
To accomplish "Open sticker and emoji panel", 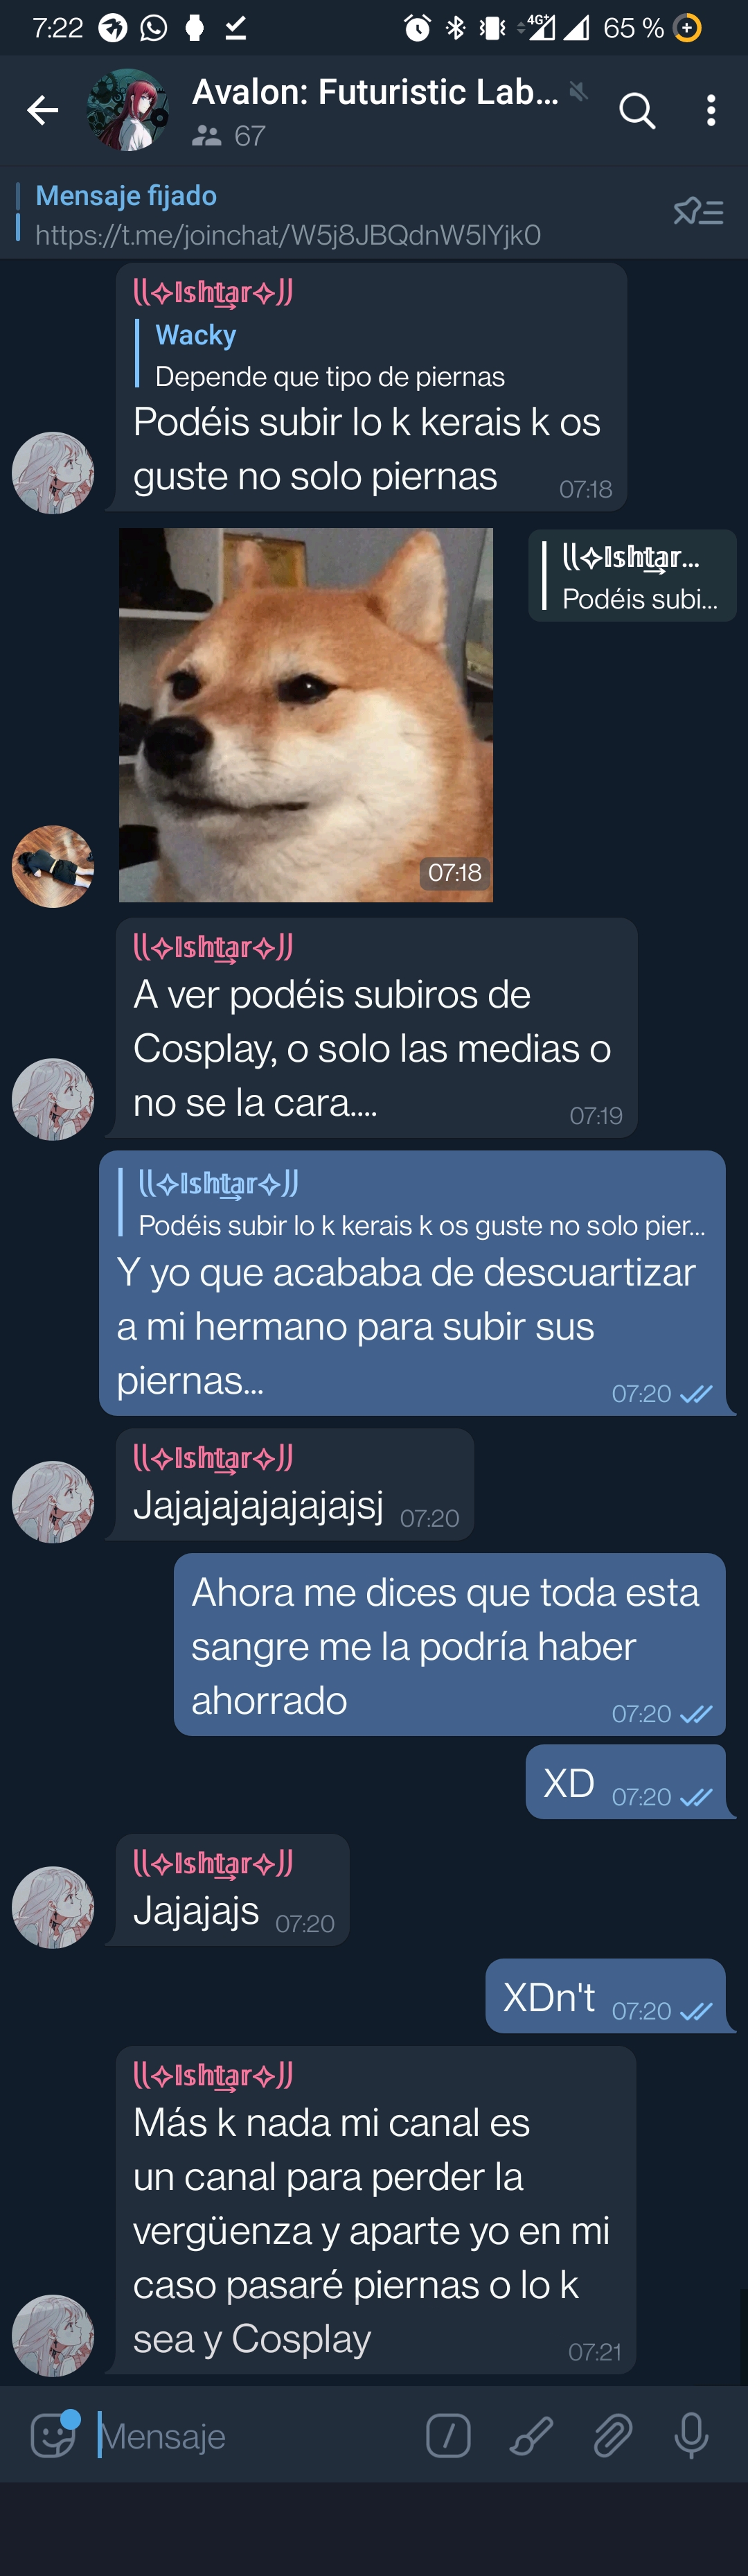I will [52, 2436].
